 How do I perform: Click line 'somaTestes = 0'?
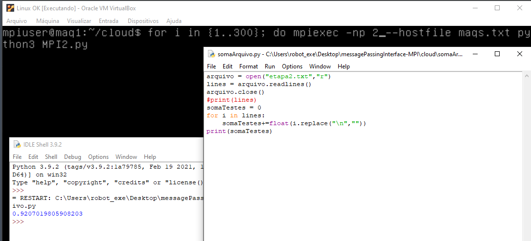234,108
